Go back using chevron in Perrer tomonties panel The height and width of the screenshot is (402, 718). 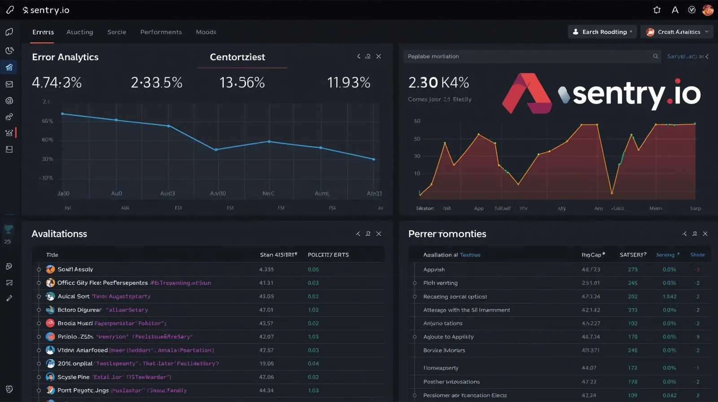[x=684, y=234]
